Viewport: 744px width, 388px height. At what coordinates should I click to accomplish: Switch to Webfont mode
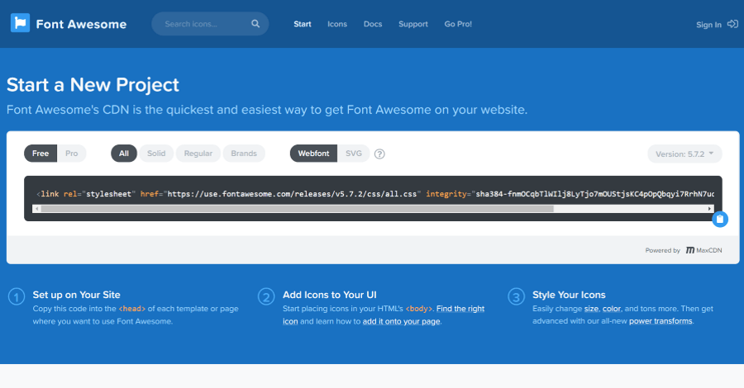(x=313, y=154)
